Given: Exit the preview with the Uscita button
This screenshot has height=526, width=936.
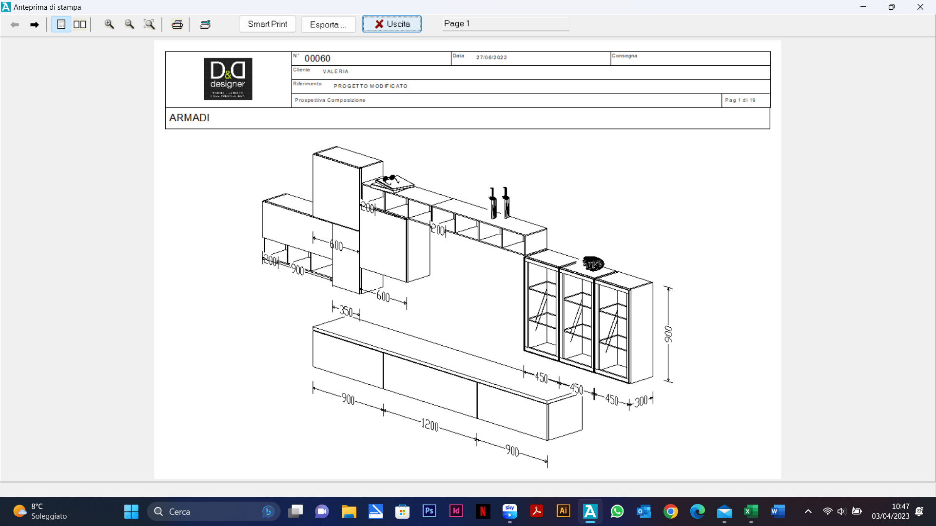Looking at the screenshot, I should coord(392,24).
